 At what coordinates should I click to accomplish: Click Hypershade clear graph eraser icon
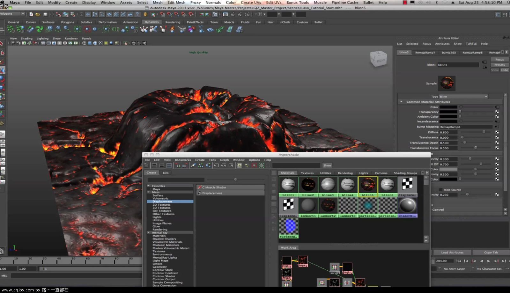click(x=193, y=165)
